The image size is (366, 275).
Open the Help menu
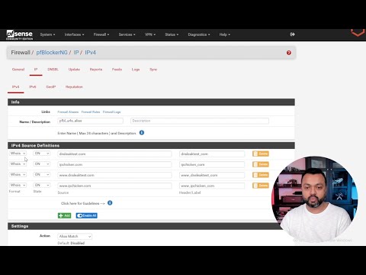225,34
